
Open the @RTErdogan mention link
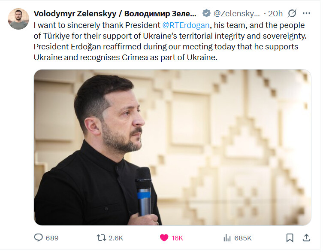pyautogui.click(x=186, y=25)
